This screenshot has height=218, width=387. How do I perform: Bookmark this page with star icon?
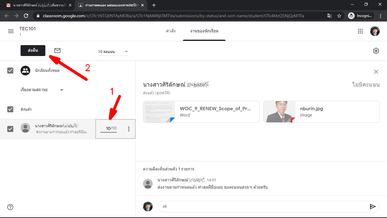point(339,16)
